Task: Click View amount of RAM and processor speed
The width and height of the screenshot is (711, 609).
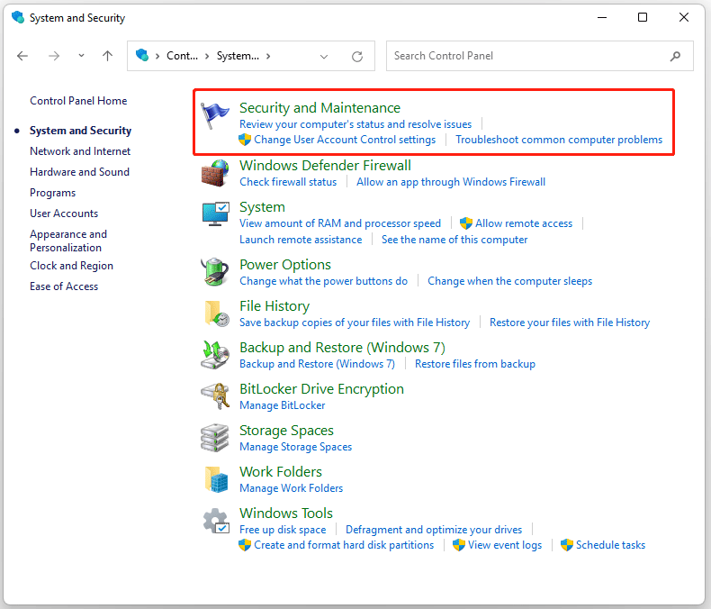Action: point(340,223)
